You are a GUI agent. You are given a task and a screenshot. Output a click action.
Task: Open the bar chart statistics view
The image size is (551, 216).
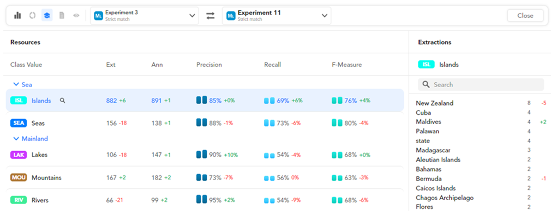point(17,15)
